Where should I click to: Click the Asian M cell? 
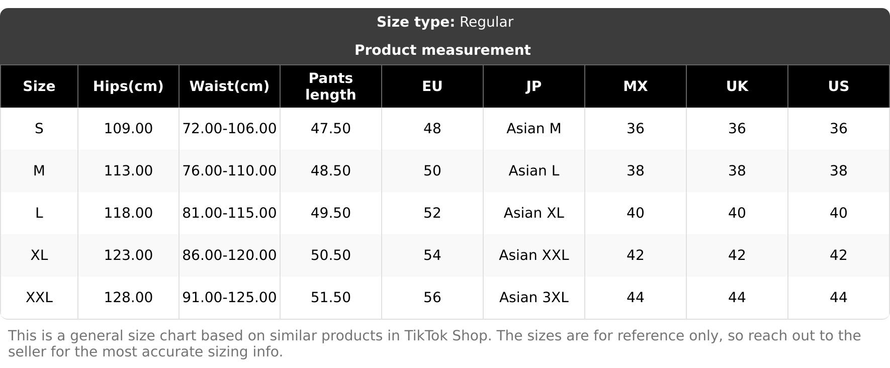(x=533, y=129)
